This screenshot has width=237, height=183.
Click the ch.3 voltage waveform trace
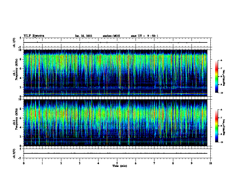(x=116, y=153)
